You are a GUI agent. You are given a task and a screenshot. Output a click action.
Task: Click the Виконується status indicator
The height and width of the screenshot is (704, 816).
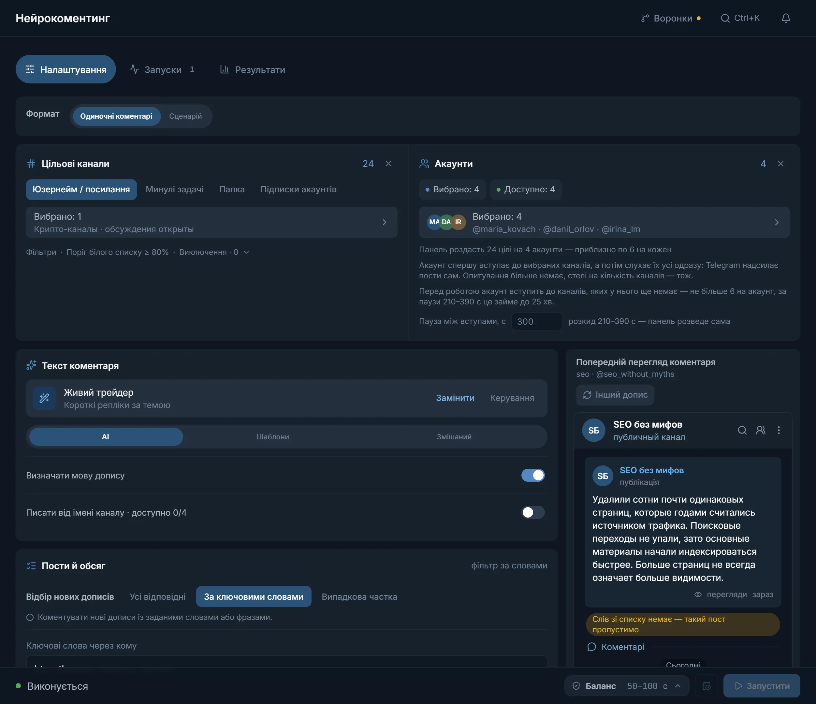(x=52, y=686)
